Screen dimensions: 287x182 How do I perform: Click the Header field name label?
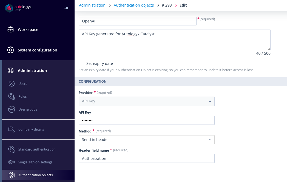pos(94,150)
